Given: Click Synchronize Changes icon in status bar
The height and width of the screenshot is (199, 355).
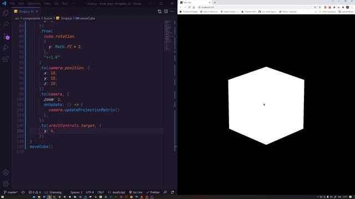Looking at the screenshot, I should 23,192.
